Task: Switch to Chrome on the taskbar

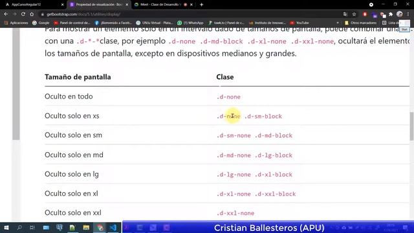Action: pyautogui.click(x=100, y=228)
